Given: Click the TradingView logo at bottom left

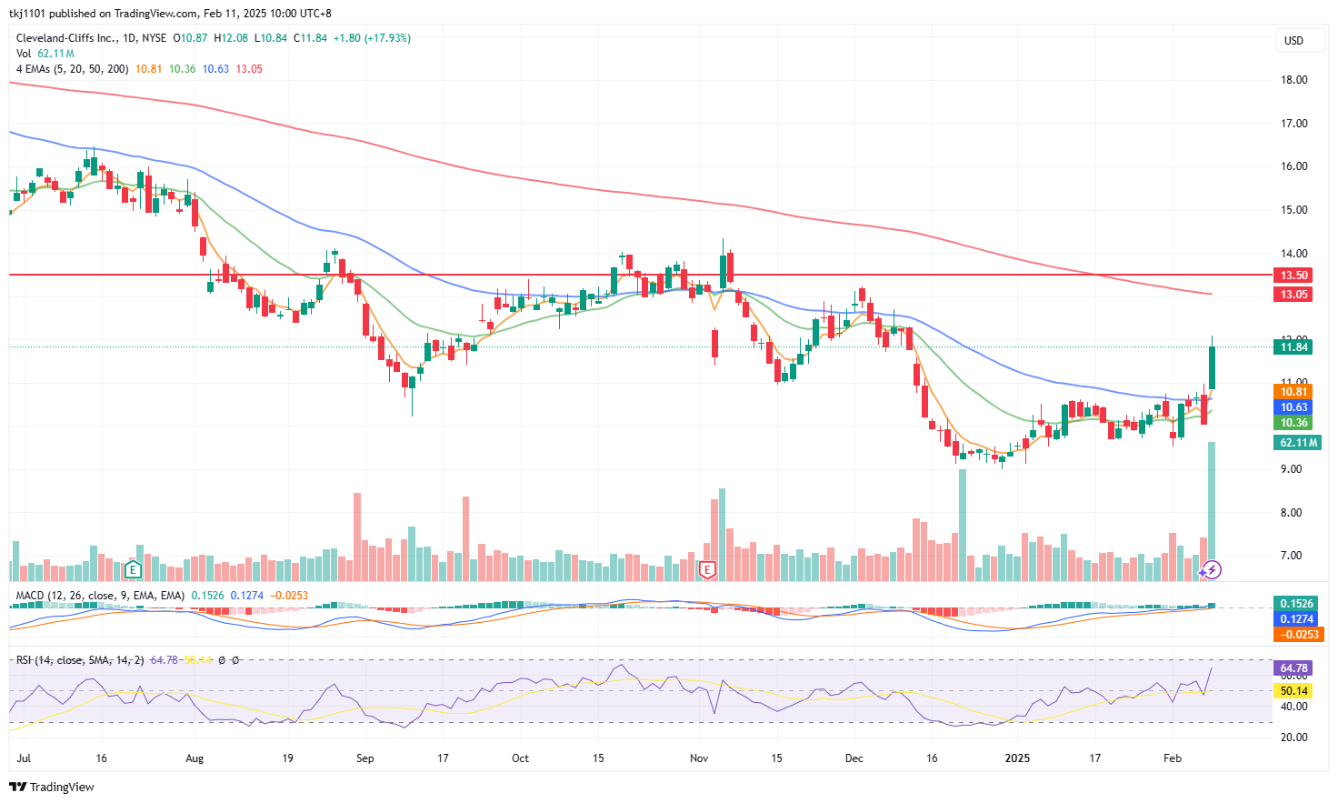Looking at the screenshot, I should (x=52, y=787).
